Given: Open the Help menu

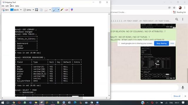Looking at the screenshot, I should pyautogui.click(x=17, y=6).
